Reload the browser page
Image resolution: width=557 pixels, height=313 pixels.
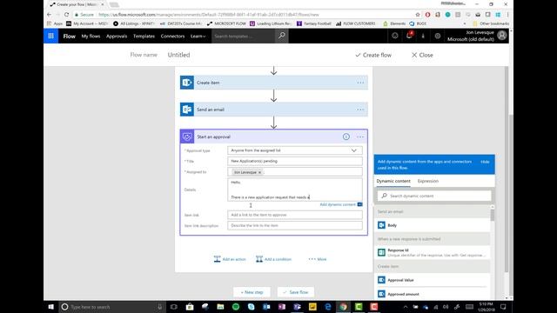click(66, 15)
